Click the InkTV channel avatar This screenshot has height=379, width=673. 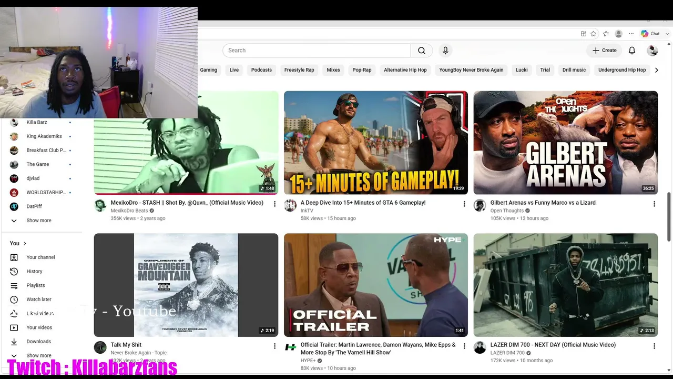290,205
